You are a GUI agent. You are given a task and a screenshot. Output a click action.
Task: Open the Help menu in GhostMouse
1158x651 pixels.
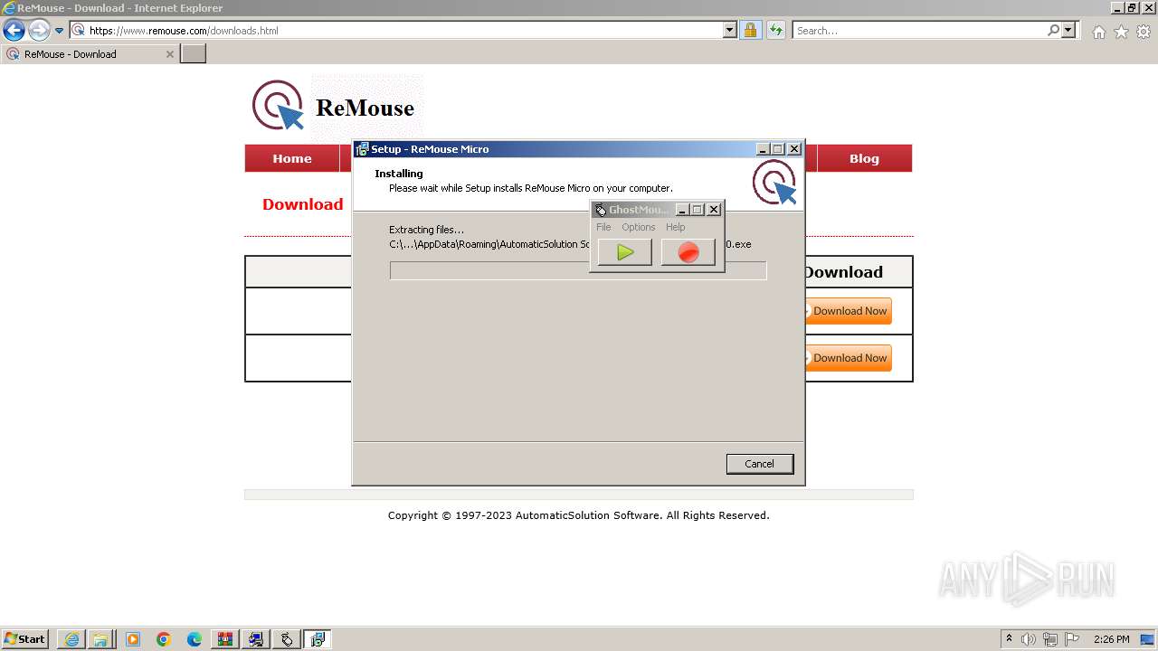click(x=675, y=227)
